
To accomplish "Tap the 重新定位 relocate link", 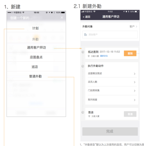I will 104,56.
